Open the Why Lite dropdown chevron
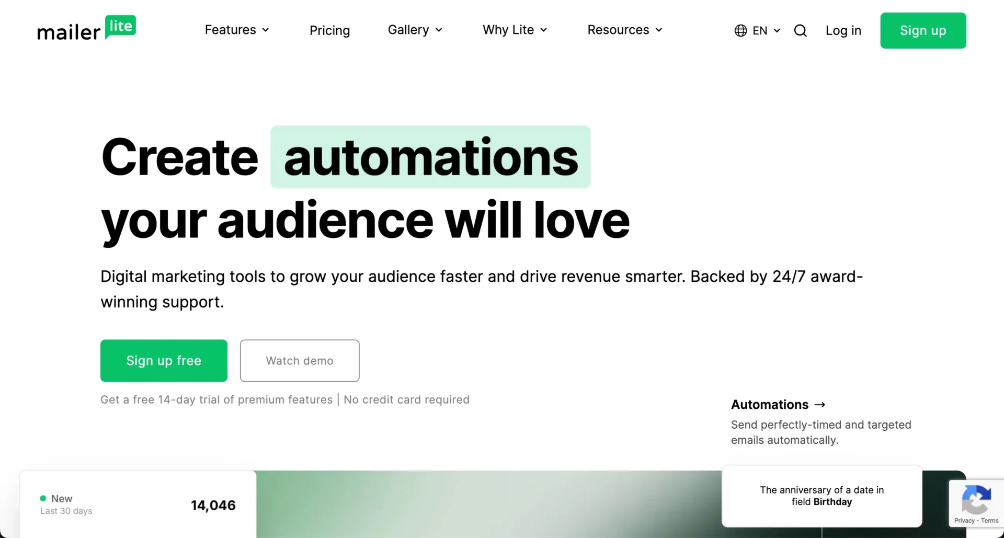The image size is (1004, 538). coord(543,30)
